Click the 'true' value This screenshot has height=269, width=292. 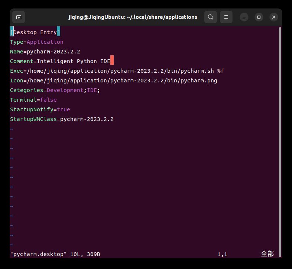point(64,109)
